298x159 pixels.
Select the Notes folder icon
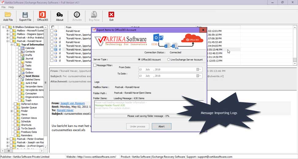click(23, 62)
